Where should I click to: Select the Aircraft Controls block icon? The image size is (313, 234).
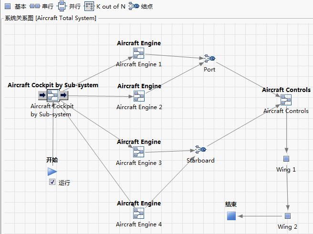[x=286, y=100]
